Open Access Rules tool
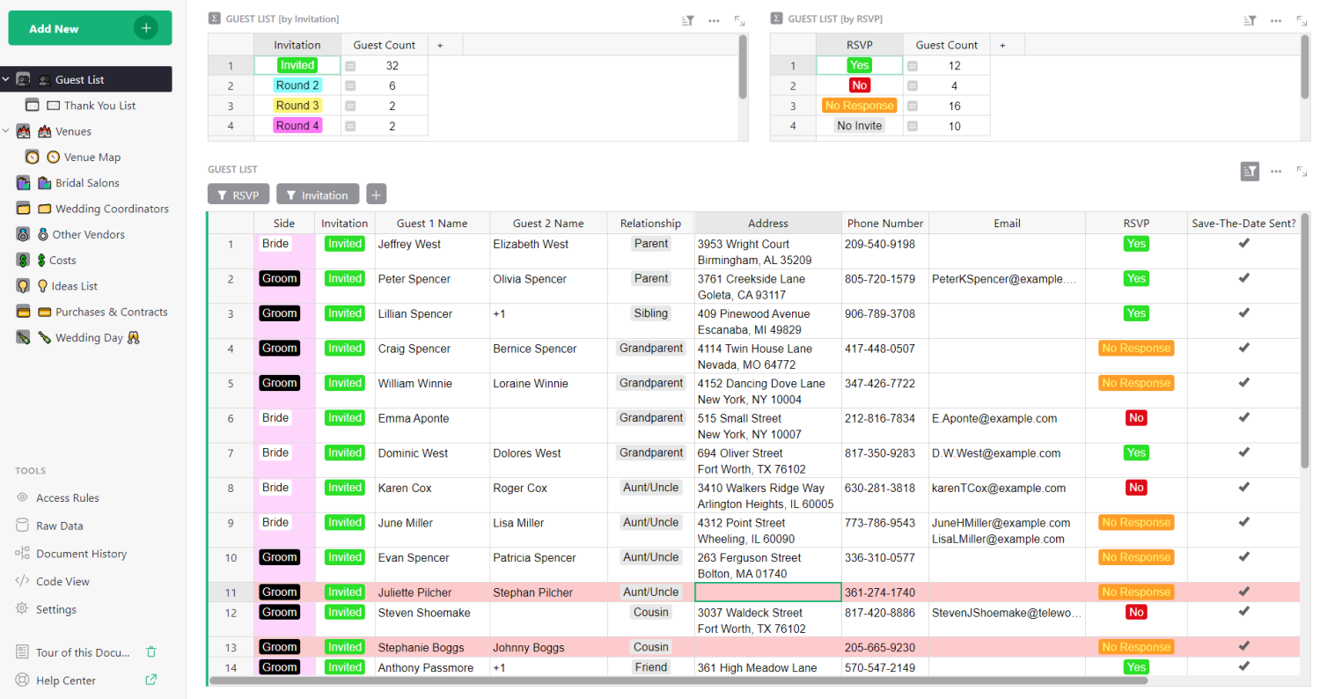The width and height of the screenshot is (1320, 699). [x=68, y=497]
